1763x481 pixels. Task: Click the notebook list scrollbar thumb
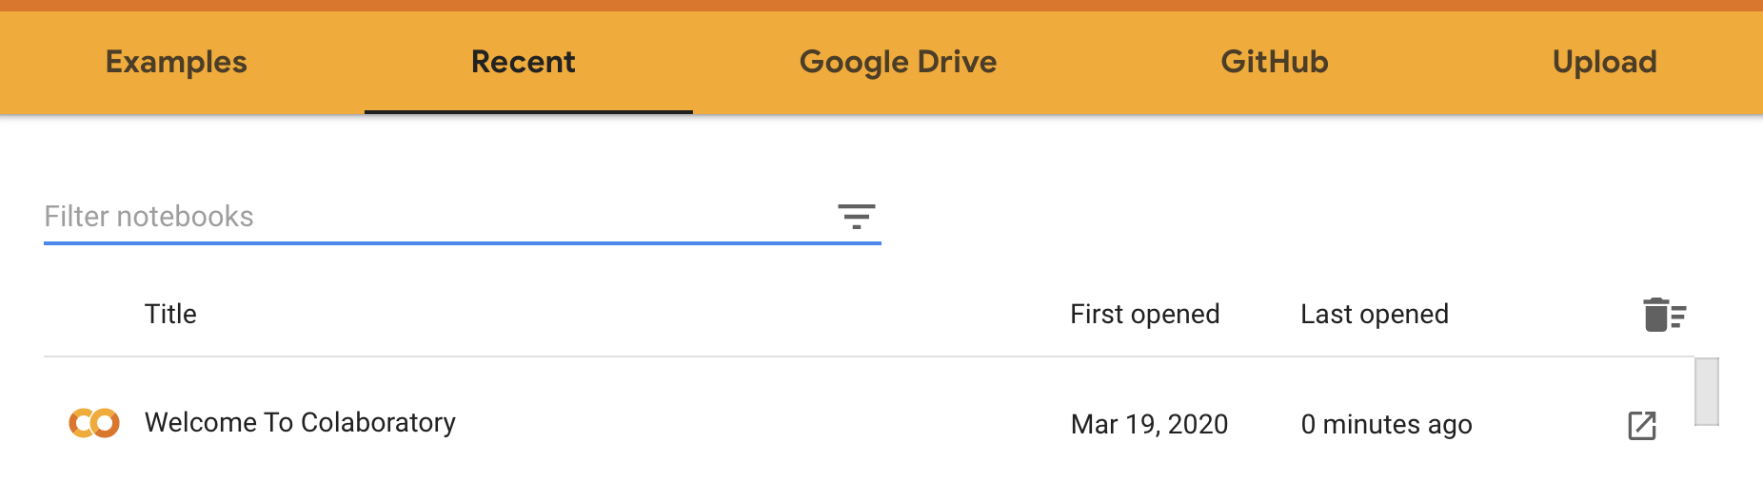click(1707, 391)
